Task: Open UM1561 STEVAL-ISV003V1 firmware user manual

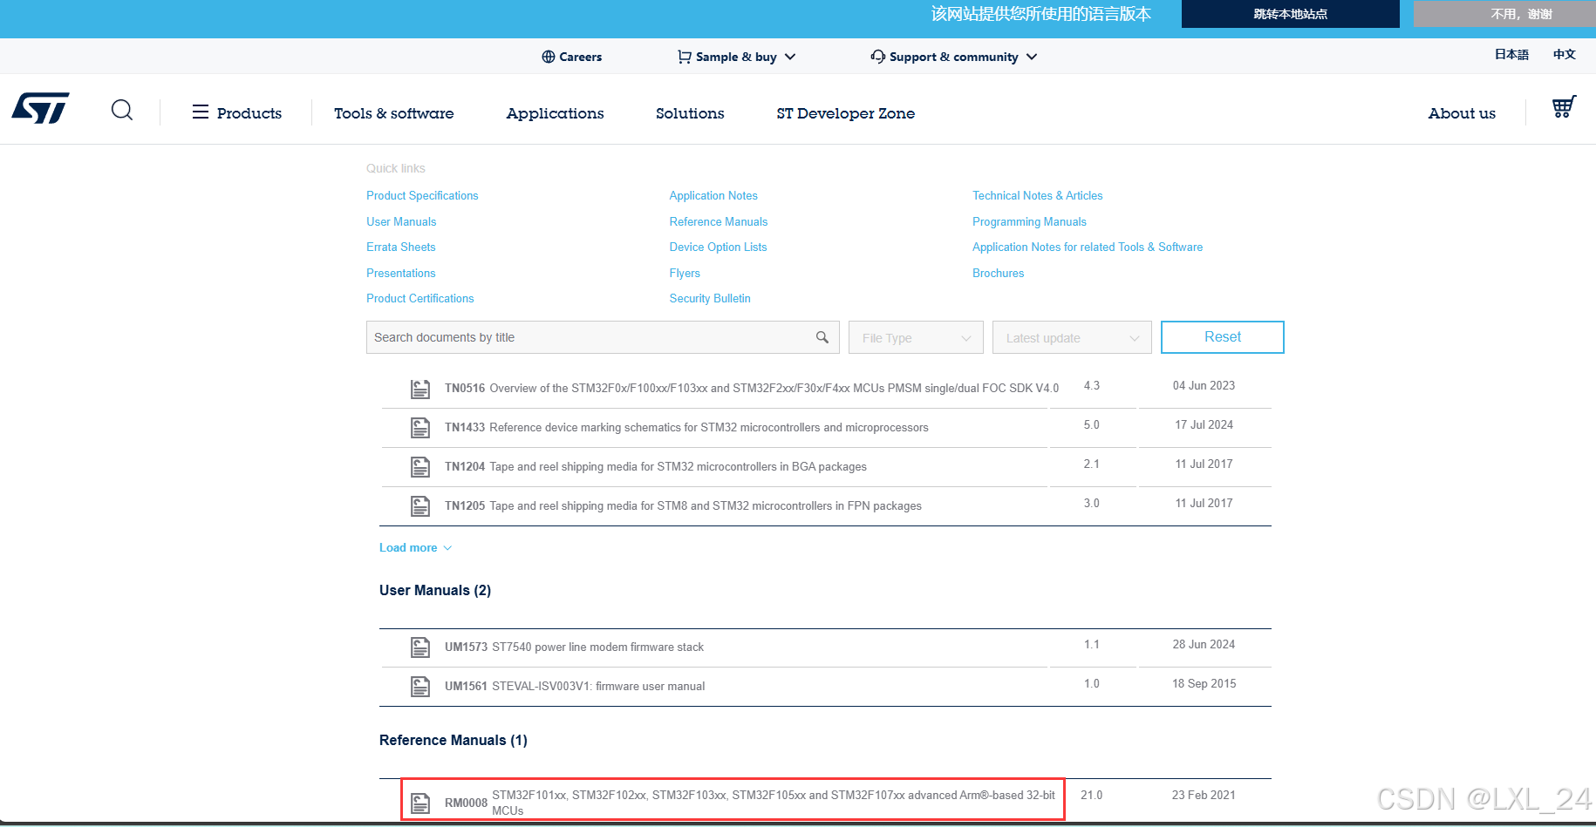Action: [x=575, y=687]
